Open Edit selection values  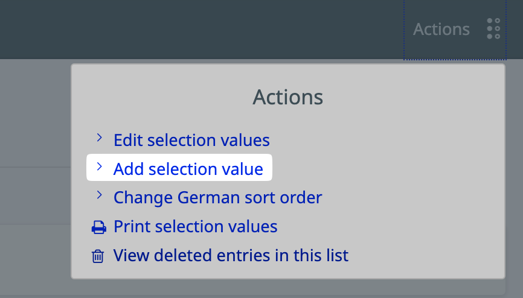[x=191, y=141]
